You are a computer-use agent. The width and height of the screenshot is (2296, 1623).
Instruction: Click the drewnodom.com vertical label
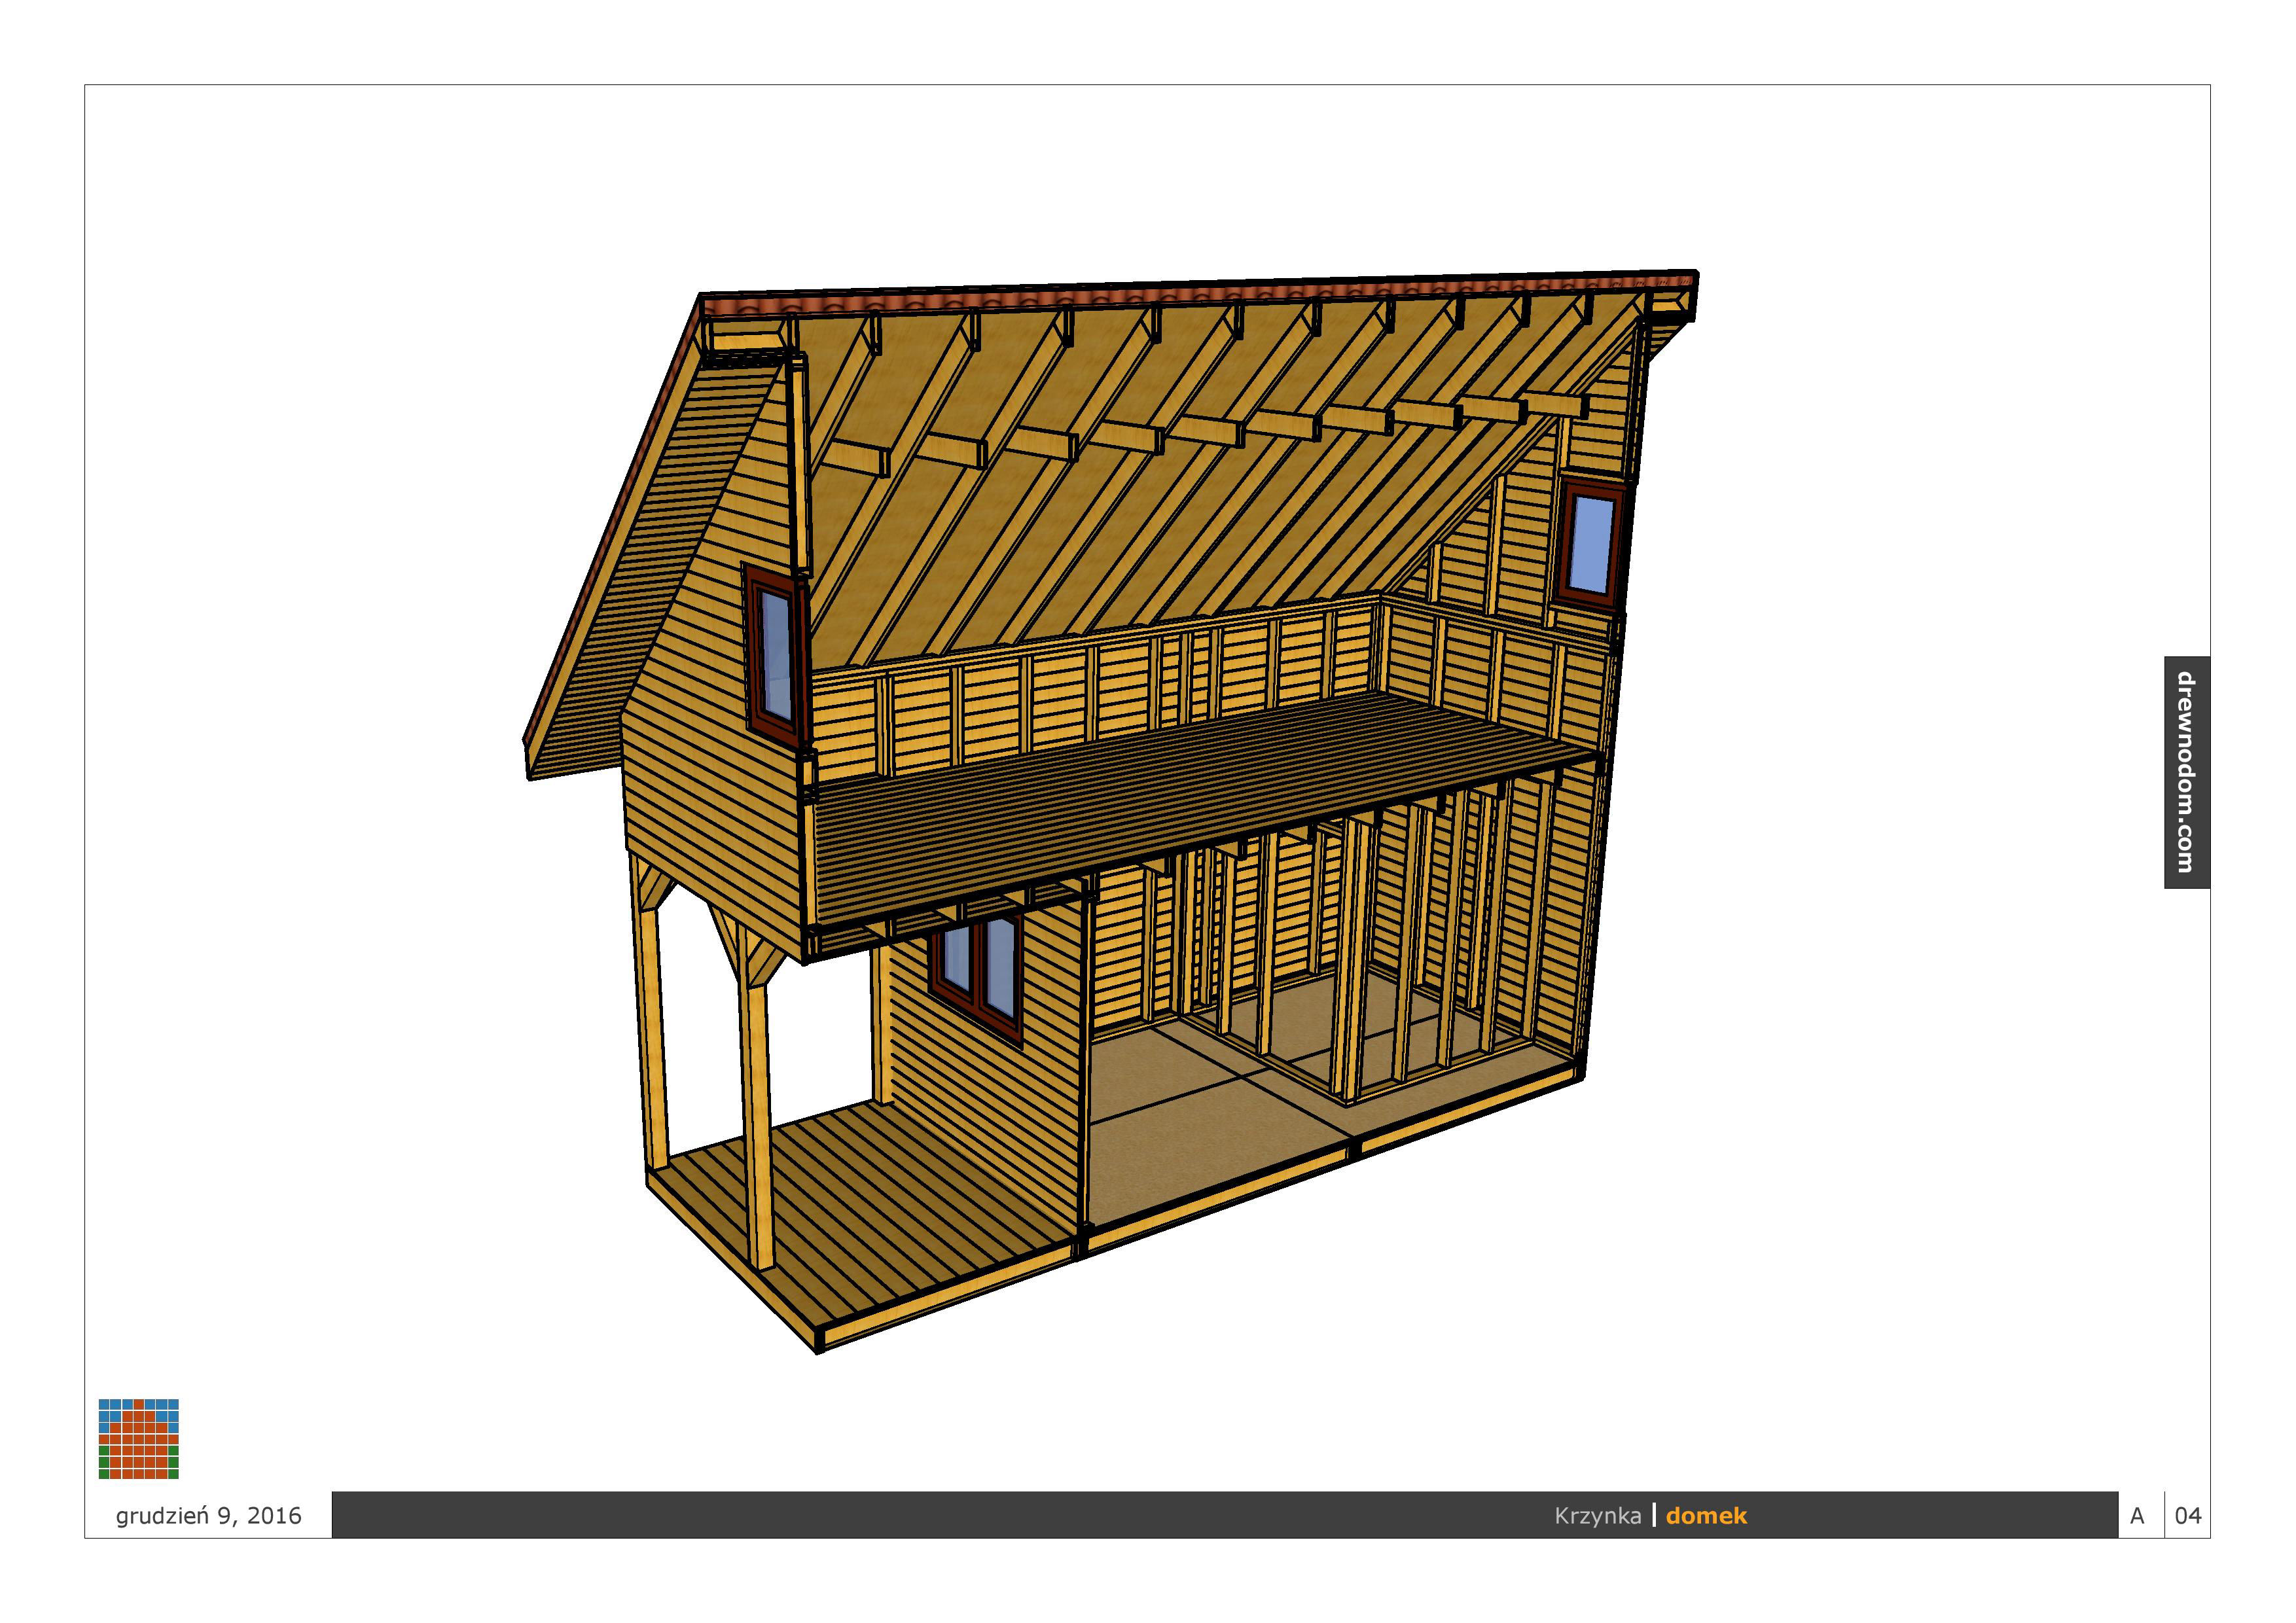(x=2186, y=772)
